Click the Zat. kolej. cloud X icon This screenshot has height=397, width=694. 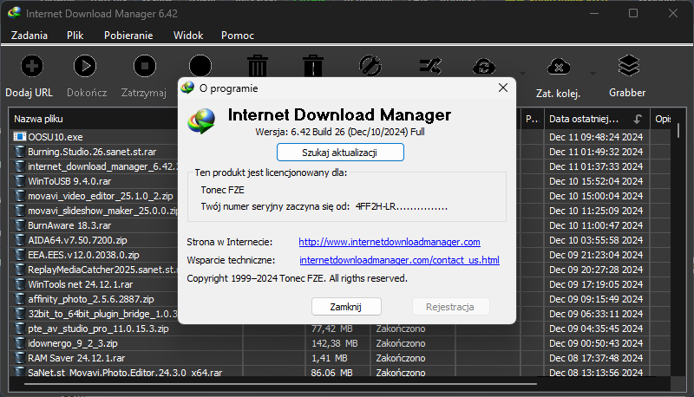coord(559,67)
